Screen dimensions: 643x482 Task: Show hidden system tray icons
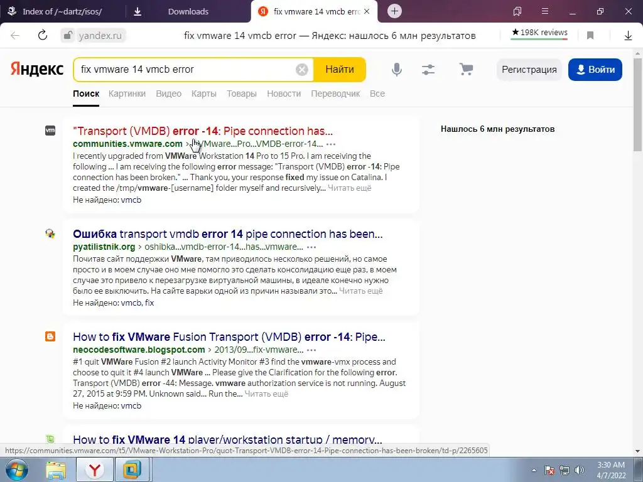click(x=534, y=470)
